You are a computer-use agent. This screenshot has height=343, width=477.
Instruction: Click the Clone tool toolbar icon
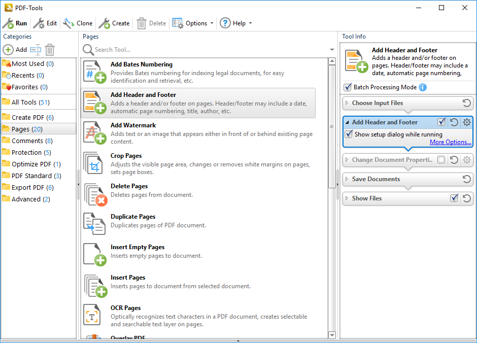(x=69, y=23)
